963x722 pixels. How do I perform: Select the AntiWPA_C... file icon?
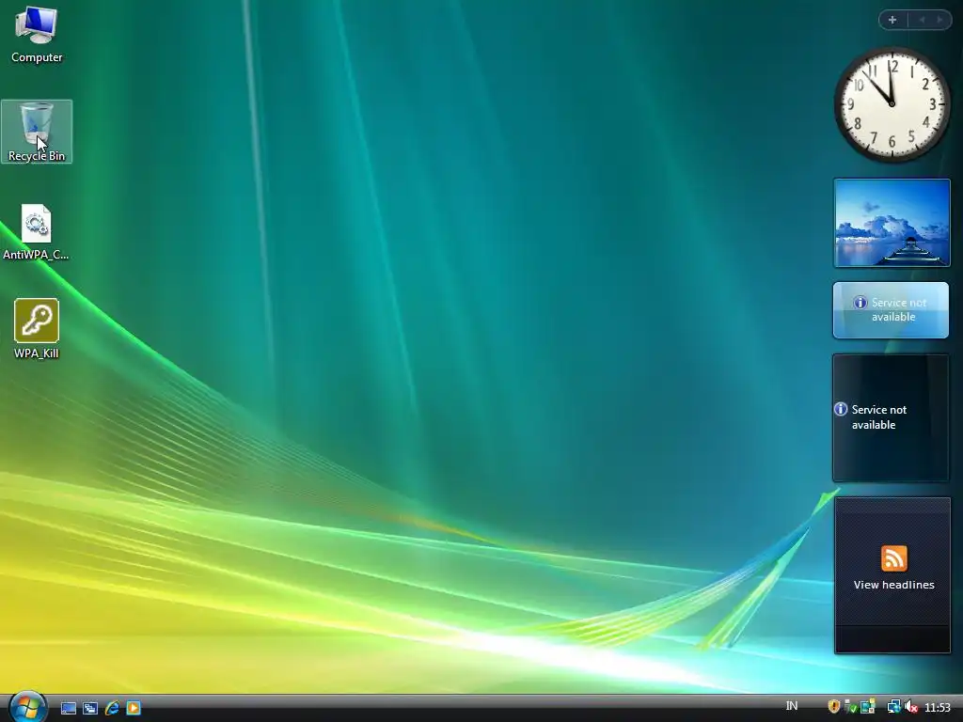tap(36, 232)
